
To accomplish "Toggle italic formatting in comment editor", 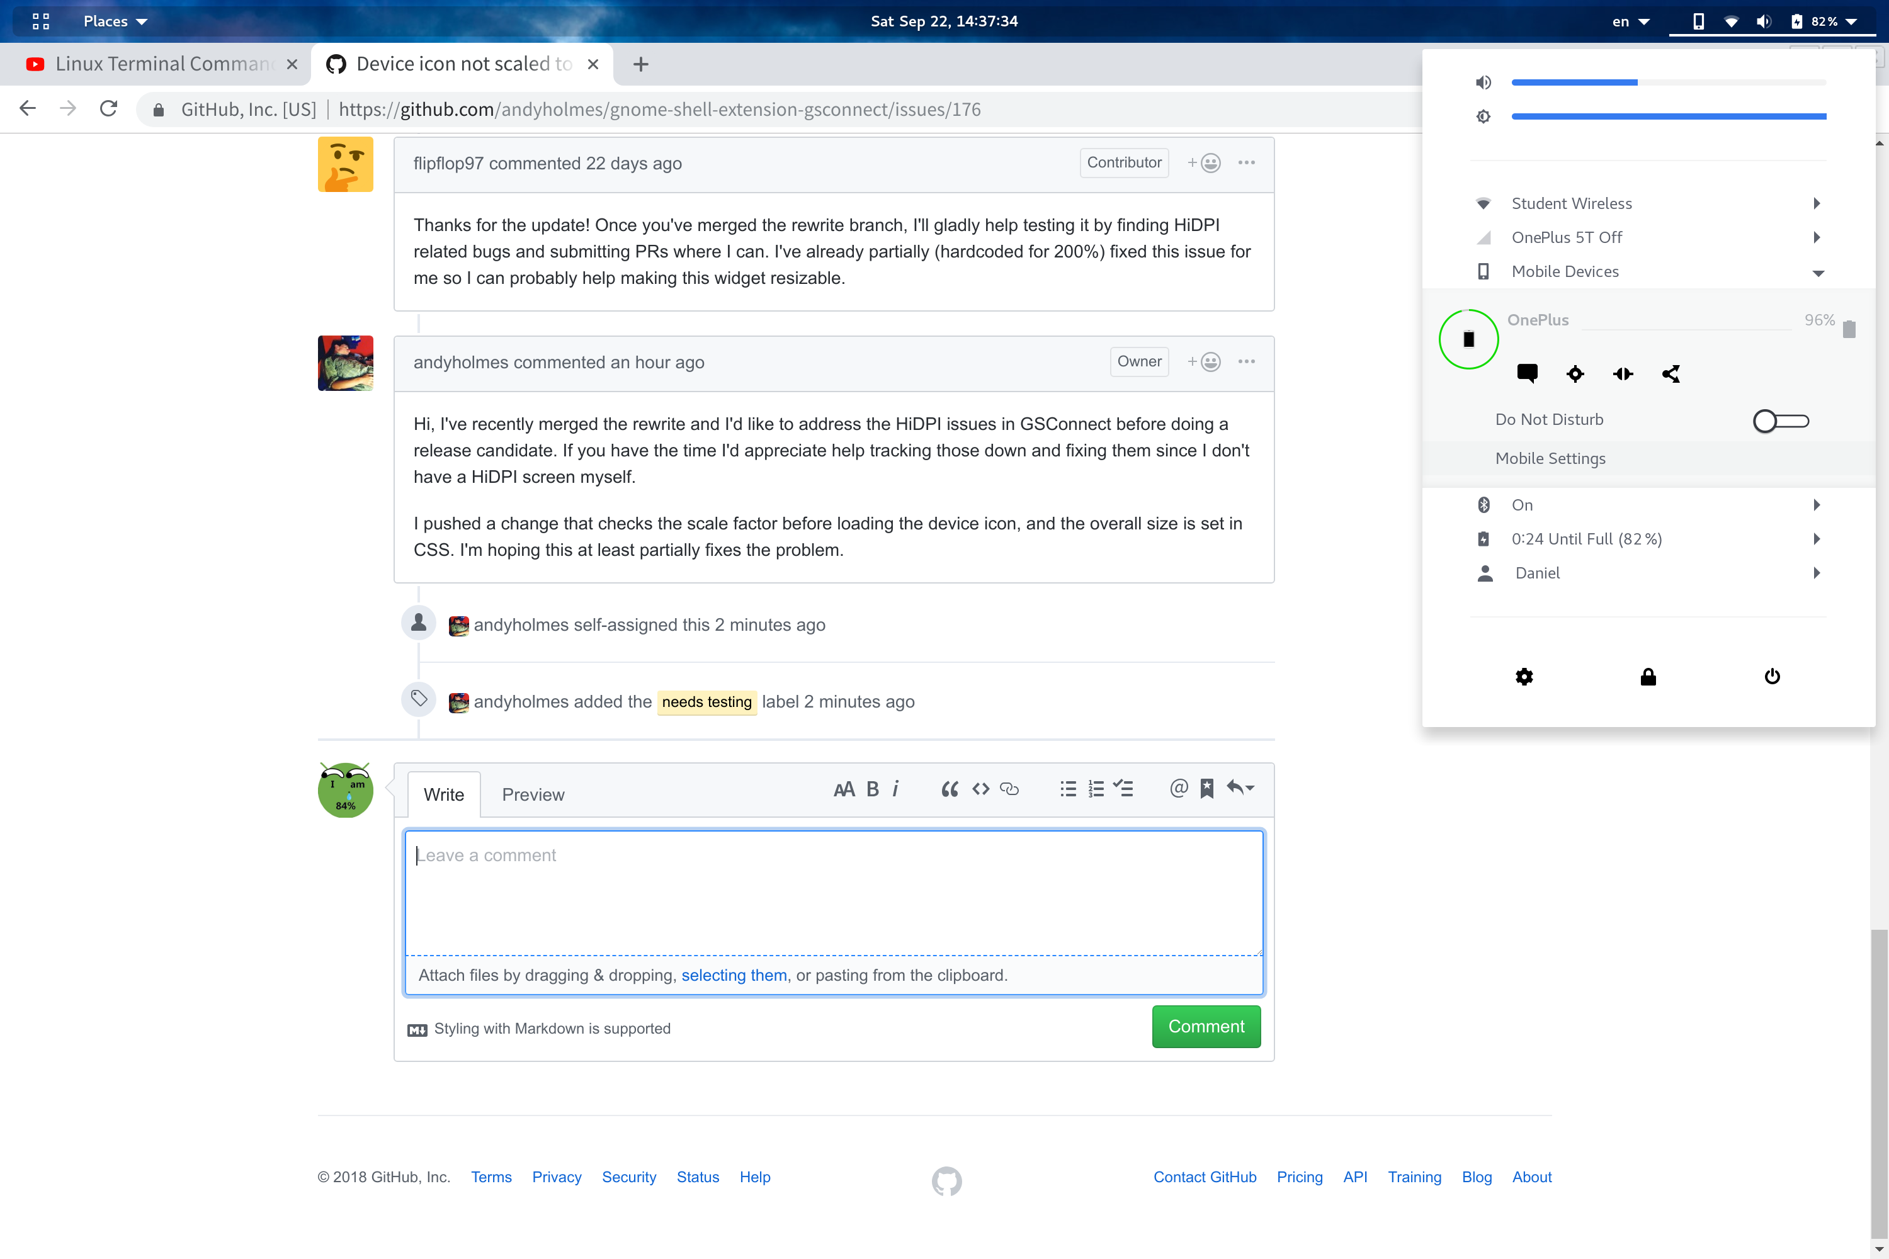I will [x=895, y=789].
